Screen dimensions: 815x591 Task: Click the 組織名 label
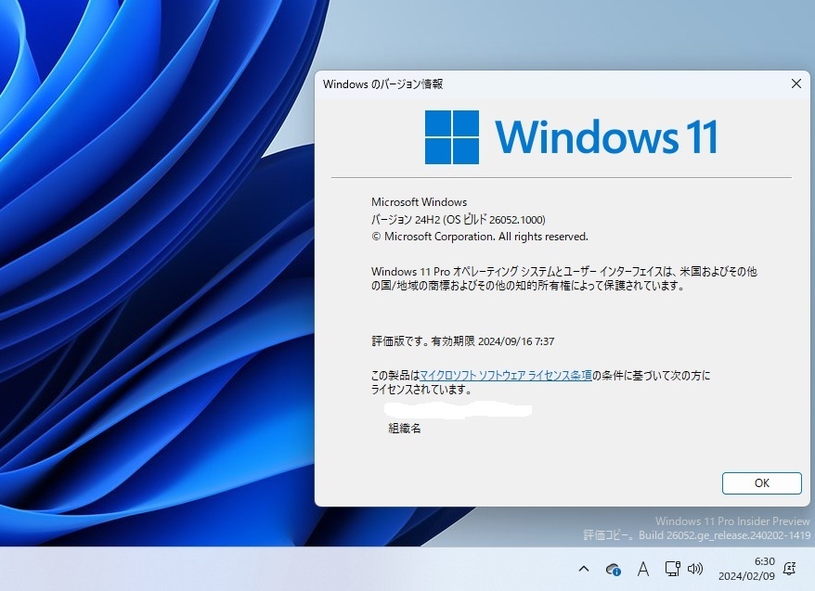(x=405, y=429)
